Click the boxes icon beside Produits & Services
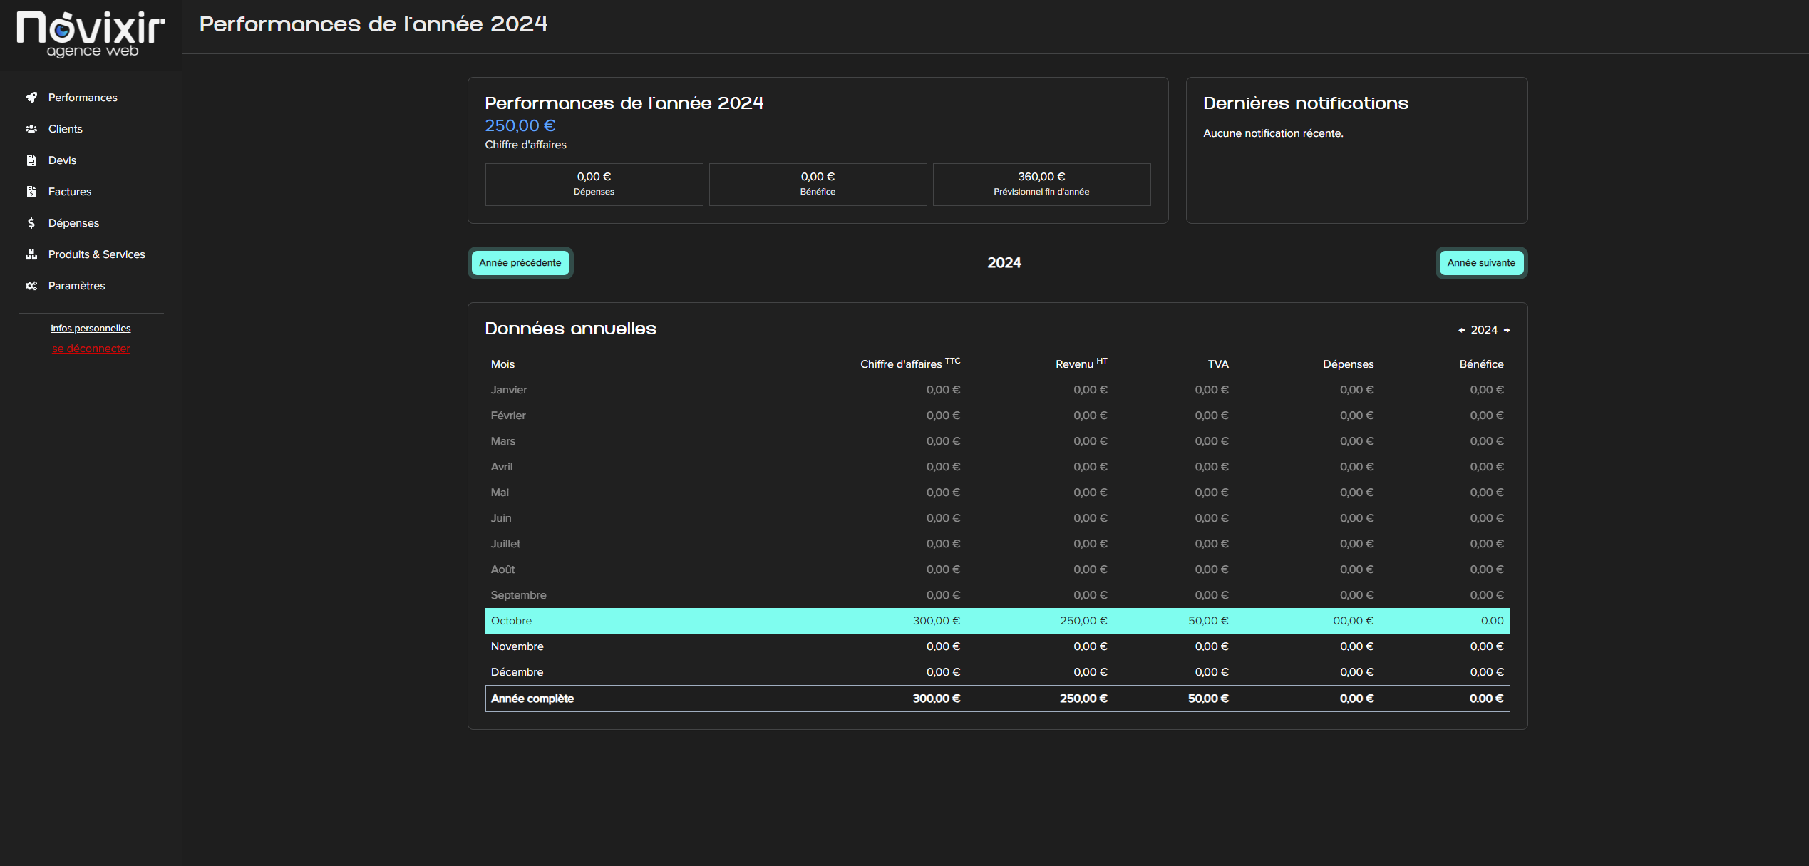Screen dimensions: 1809x866 click(31, 254)
